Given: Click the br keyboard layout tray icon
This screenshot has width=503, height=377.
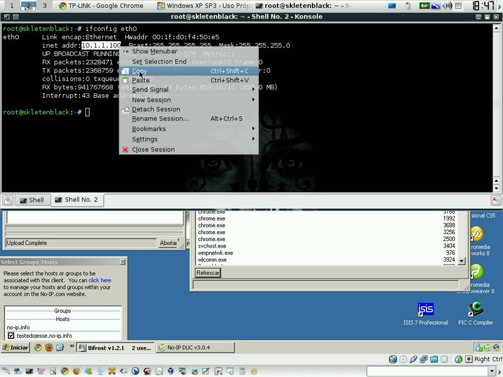Looking at the screenshot, I should [x=424, y=5].
